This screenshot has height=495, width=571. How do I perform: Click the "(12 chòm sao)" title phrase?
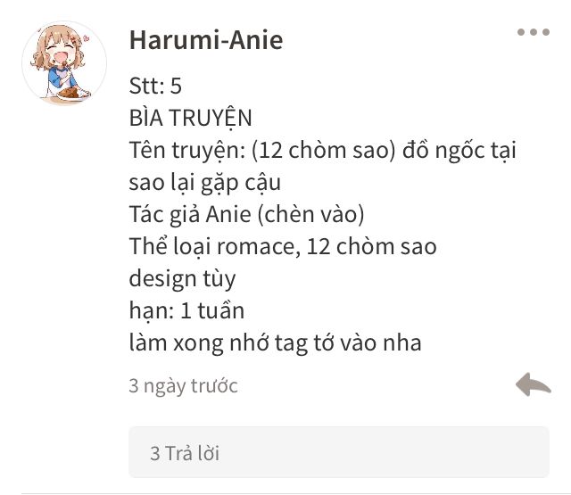pos(323,150)
